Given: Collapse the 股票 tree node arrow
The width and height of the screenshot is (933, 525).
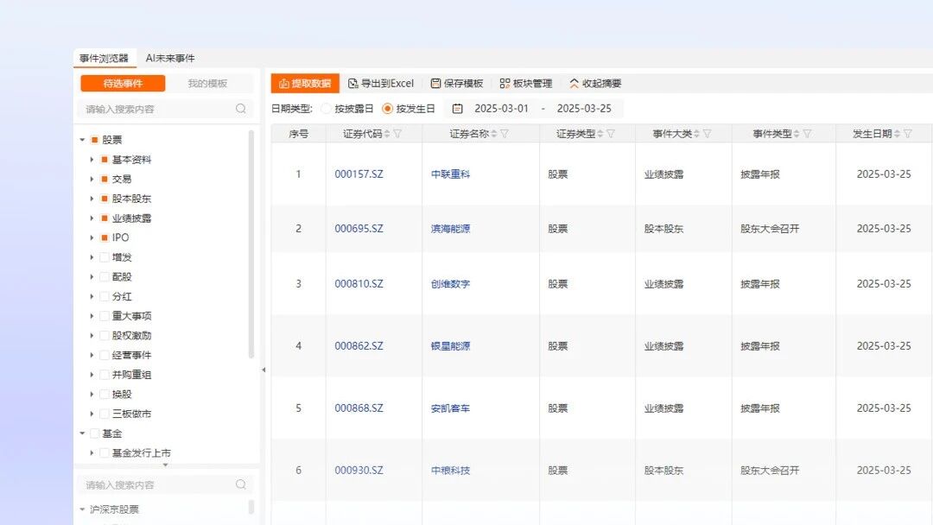Looking at the screenshot, I should coord(82,140).
